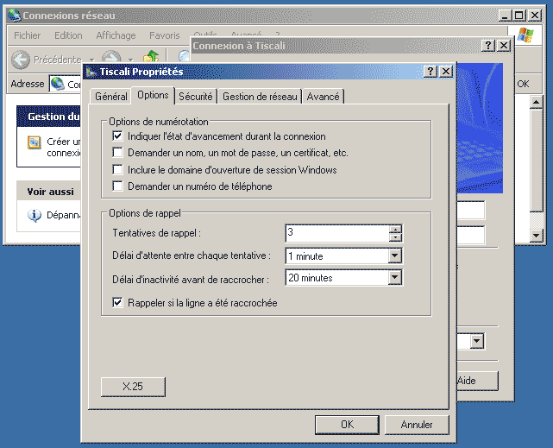Select the Options tab
The image size is (553, 448).
point(153,95)
